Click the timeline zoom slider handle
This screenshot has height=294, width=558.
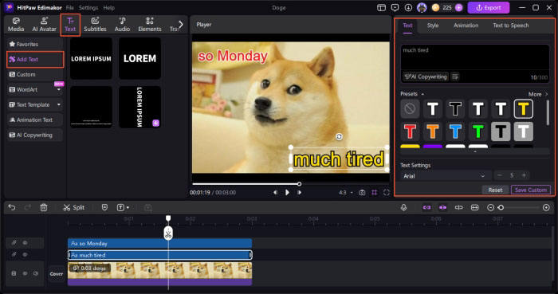501,207
